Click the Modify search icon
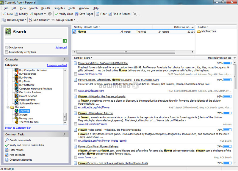 pyautogui.click(x=16, y=14)
